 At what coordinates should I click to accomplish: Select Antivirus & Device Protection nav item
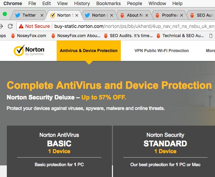click(x=89, y=51)
